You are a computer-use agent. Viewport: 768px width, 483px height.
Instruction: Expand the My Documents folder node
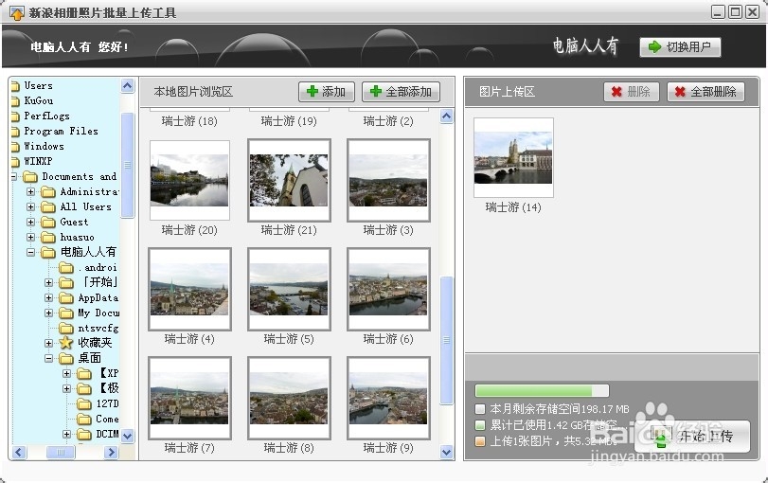click(x=48, y=313)
